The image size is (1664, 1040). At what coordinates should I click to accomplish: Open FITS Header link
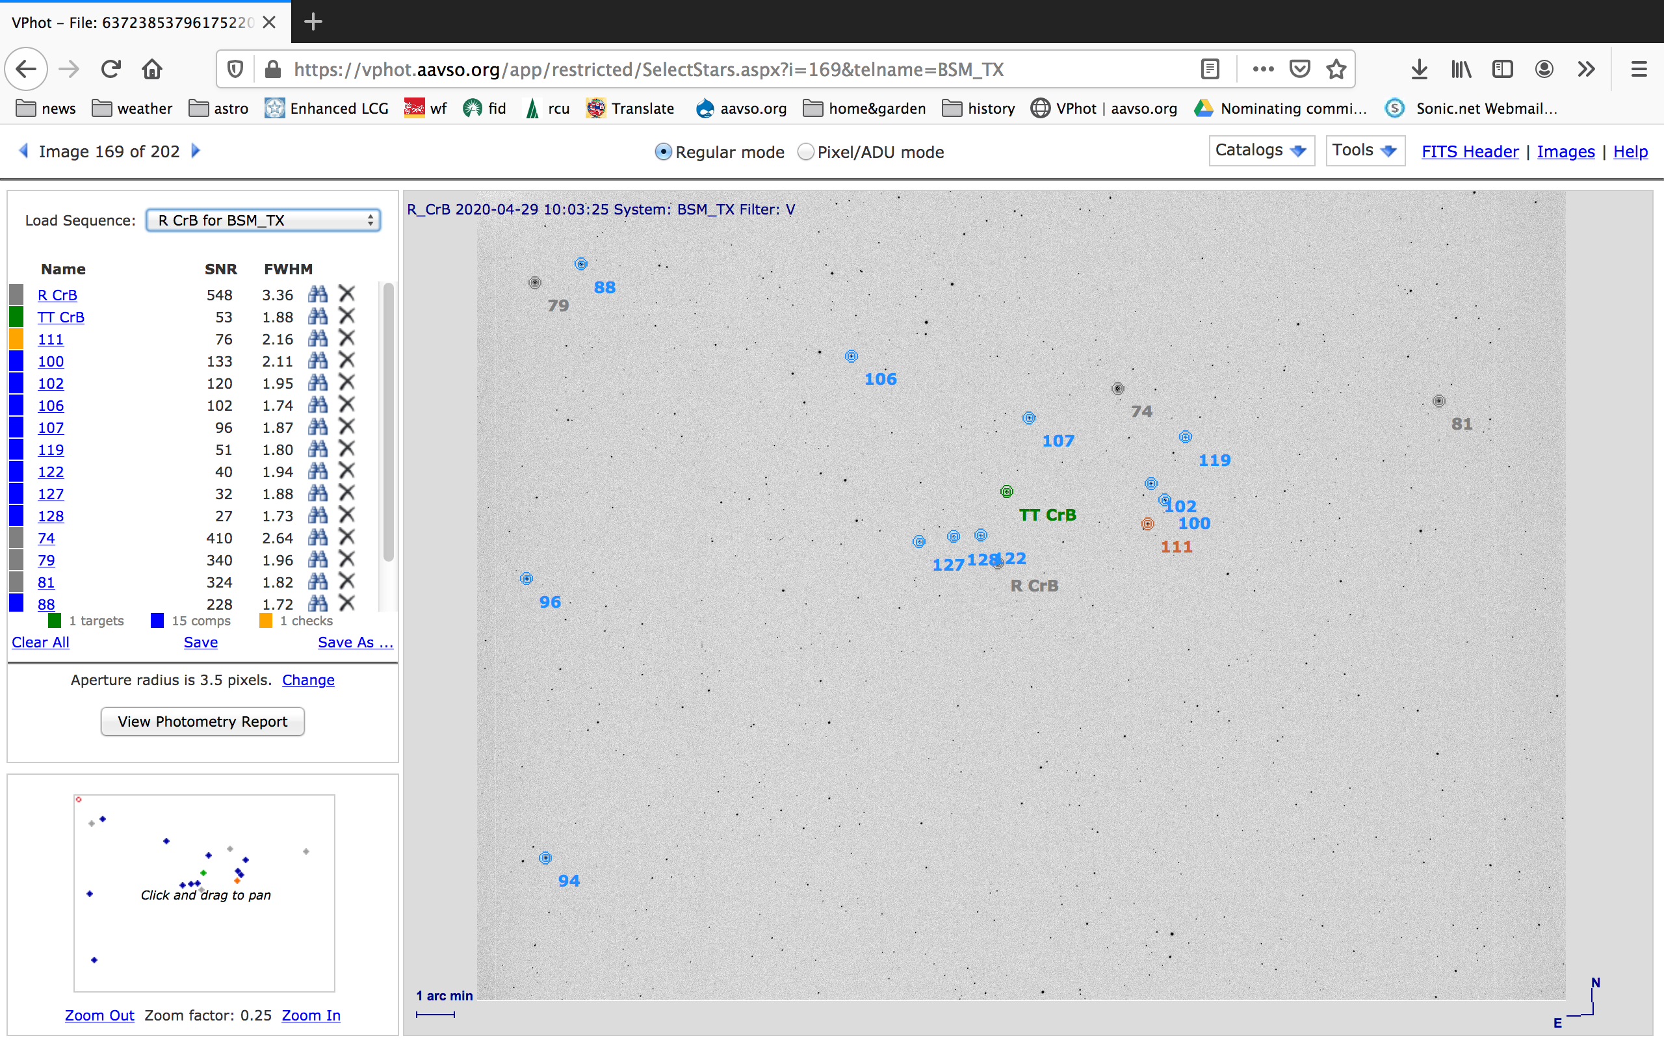[1470, 152]
